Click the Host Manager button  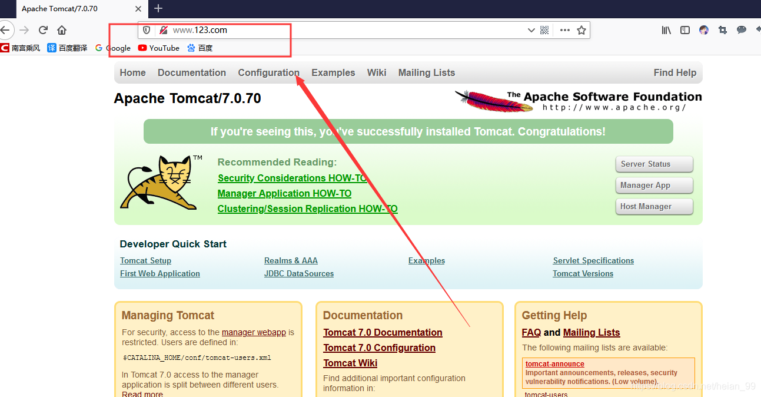pyautogui.click(x=654, y=207)
